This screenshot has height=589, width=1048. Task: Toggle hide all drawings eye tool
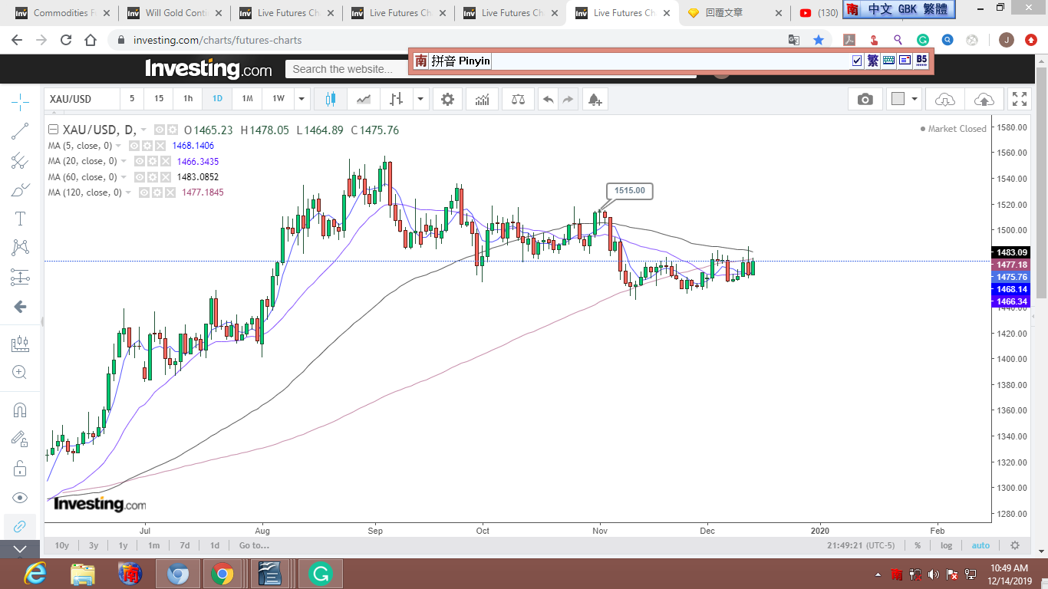(20, 498)
